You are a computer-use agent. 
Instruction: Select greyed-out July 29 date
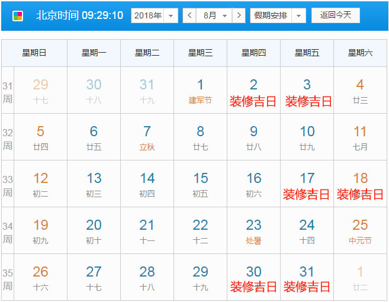tap(40, 91)
